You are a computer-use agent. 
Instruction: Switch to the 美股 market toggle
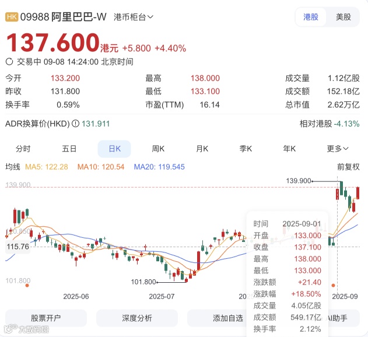coord(343,17)
